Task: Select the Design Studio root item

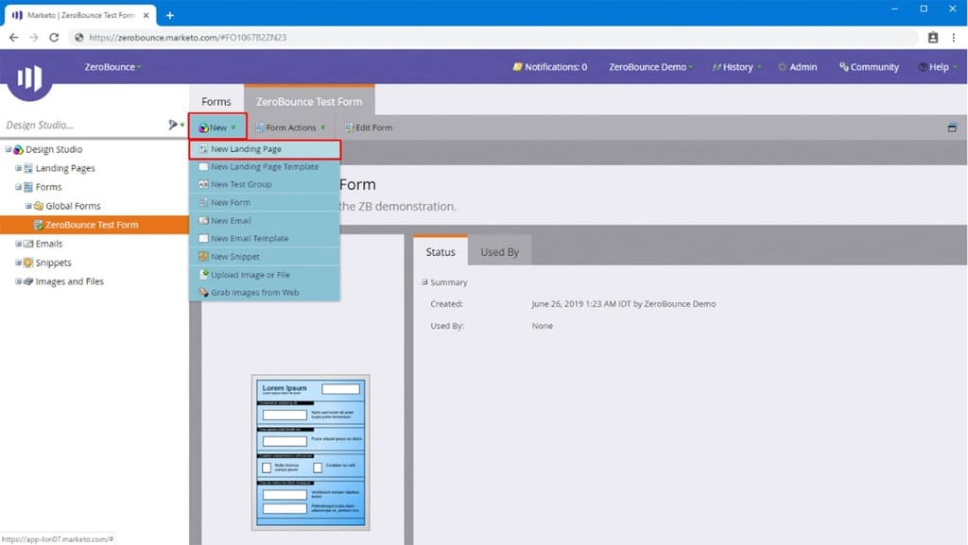Action: pos(54,150)
